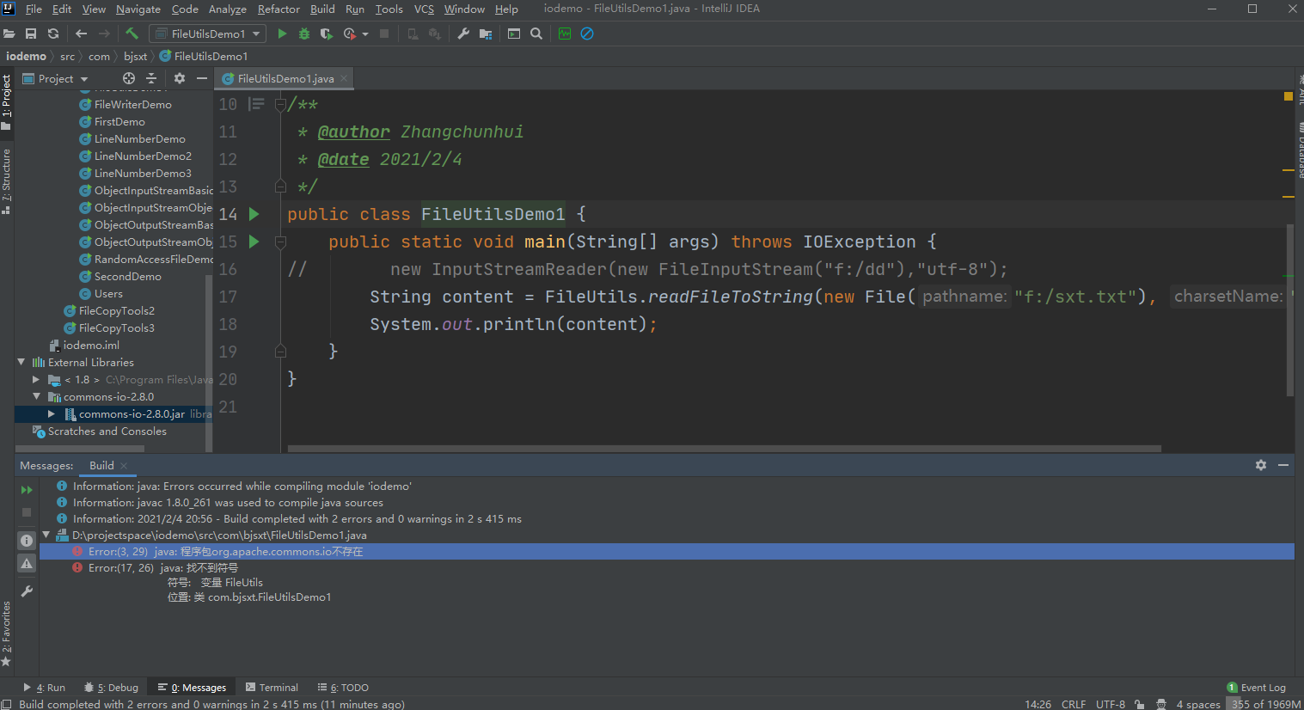Toggle rendered doc view at line 10

point(256,104)
